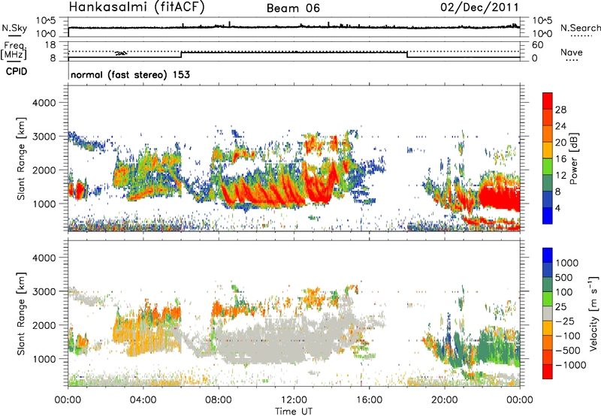Click the "-100" label on Velocity color bar
The width and height of the screenshot is (601, 416).
click(567, 336)
